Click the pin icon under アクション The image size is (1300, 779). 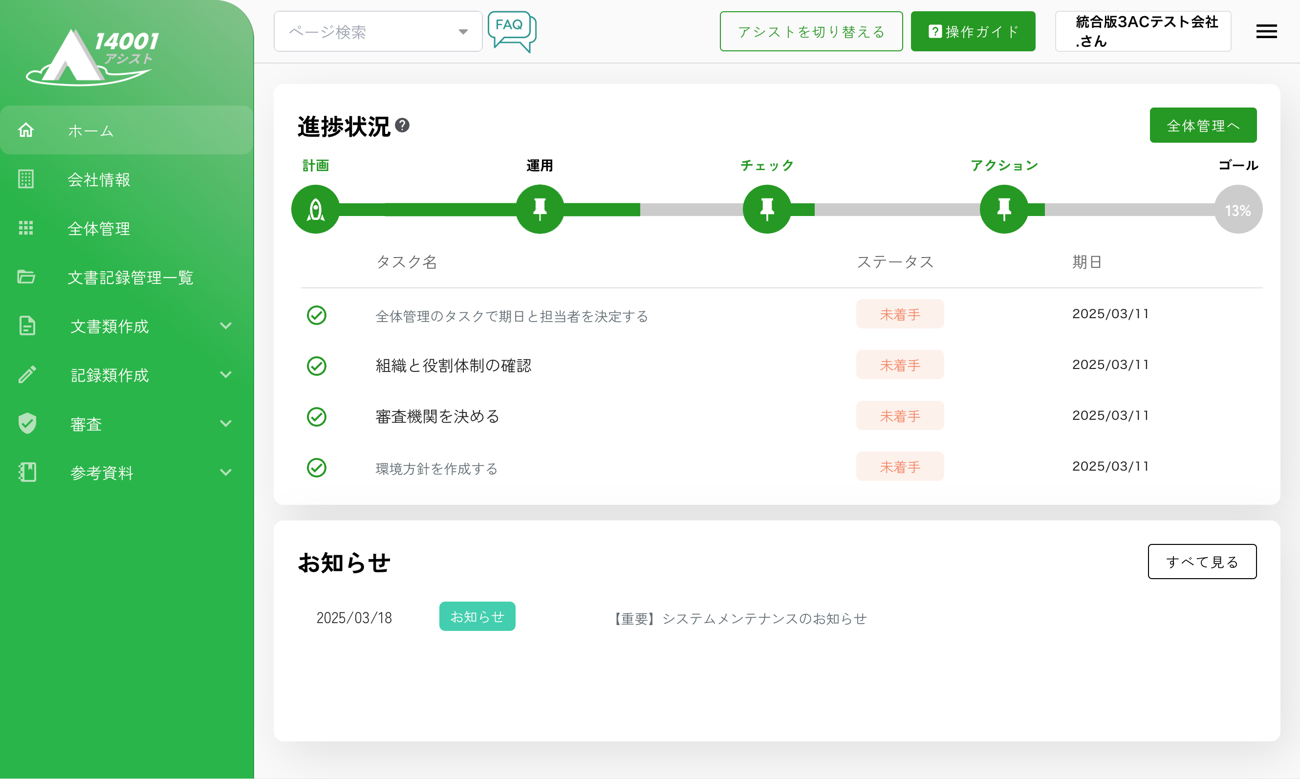click(x=1003, y=210)
